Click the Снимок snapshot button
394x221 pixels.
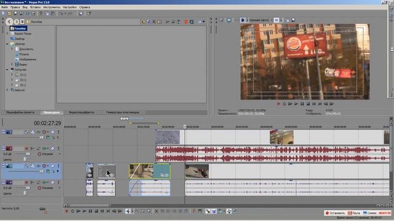click(x=370, y=213)
